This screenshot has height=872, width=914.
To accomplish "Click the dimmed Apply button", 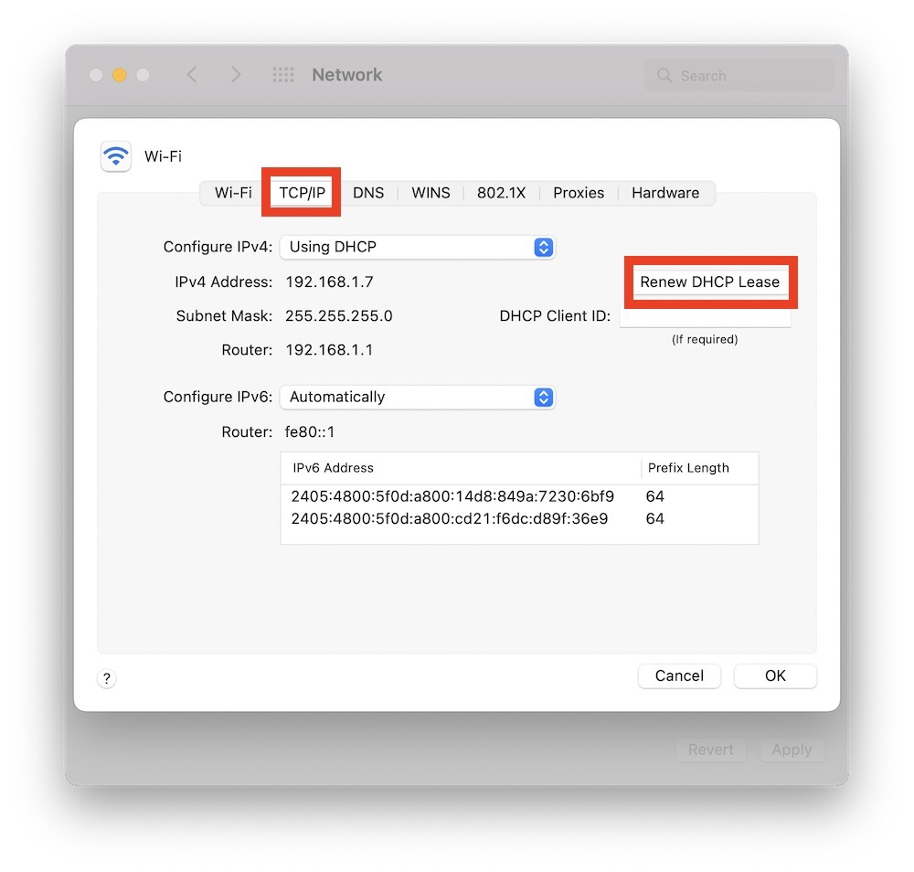I will pyautogui.click(x=792, y=750).
